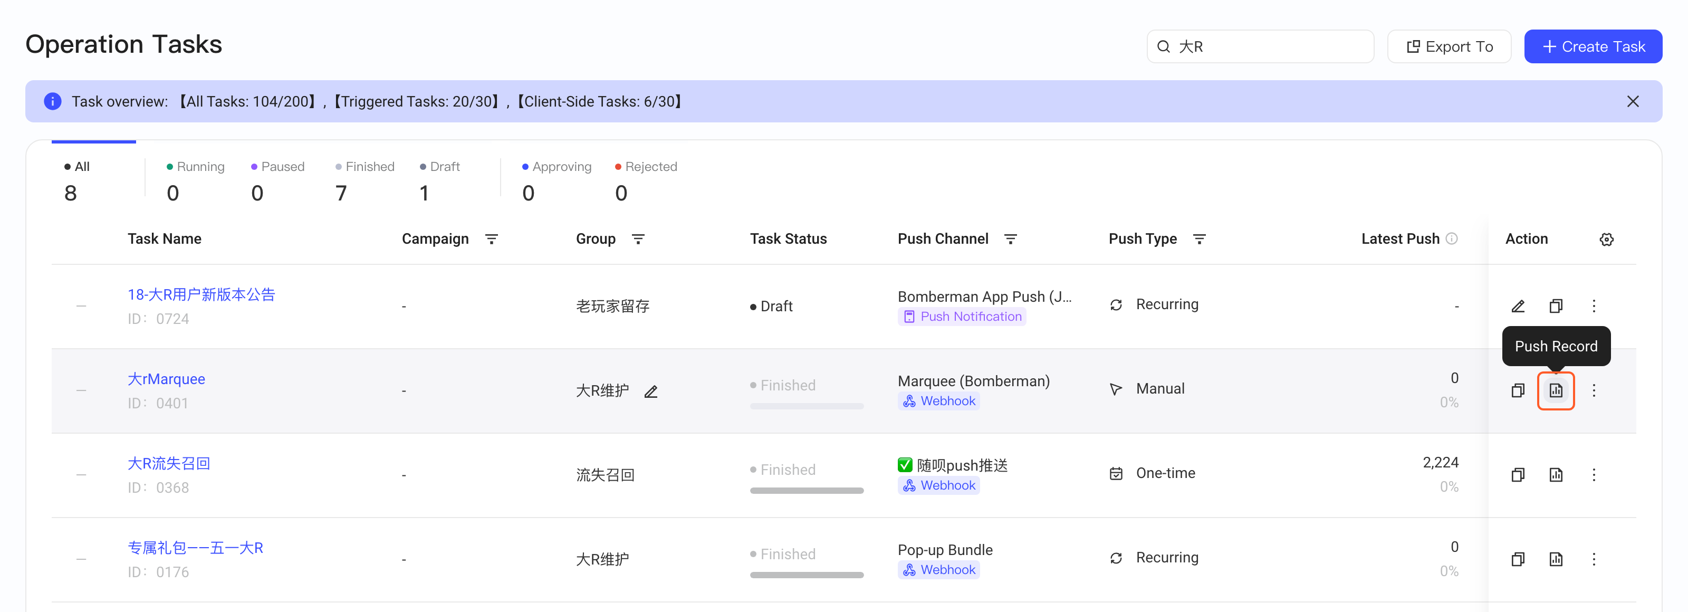Viewport: 1688px width, 612px height.
Task: Duplicate the 大rMarquee task
Action: coord(1518,390)
